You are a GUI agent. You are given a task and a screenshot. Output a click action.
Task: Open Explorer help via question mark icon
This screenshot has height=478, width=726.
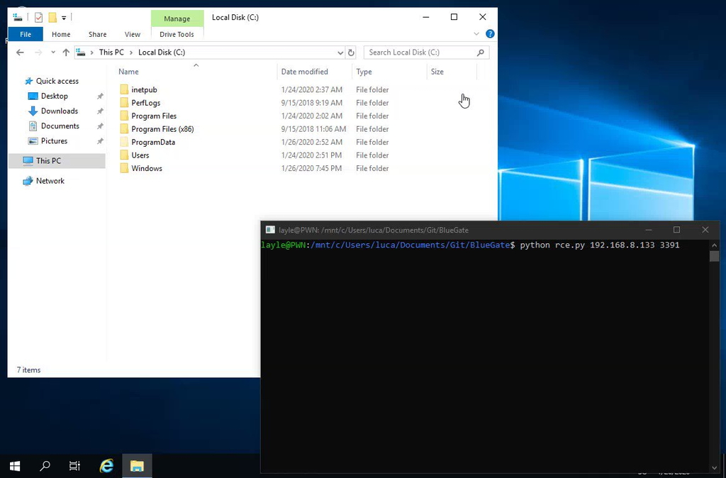[490, 34]
